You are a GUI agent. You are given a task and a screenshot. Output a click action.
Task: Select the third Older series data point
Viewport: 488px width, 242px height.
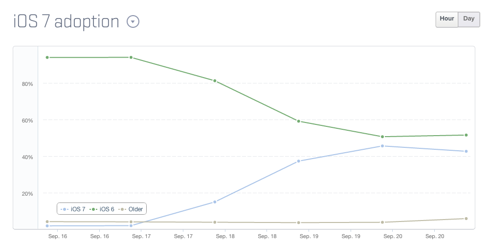(x=215, y=222)
